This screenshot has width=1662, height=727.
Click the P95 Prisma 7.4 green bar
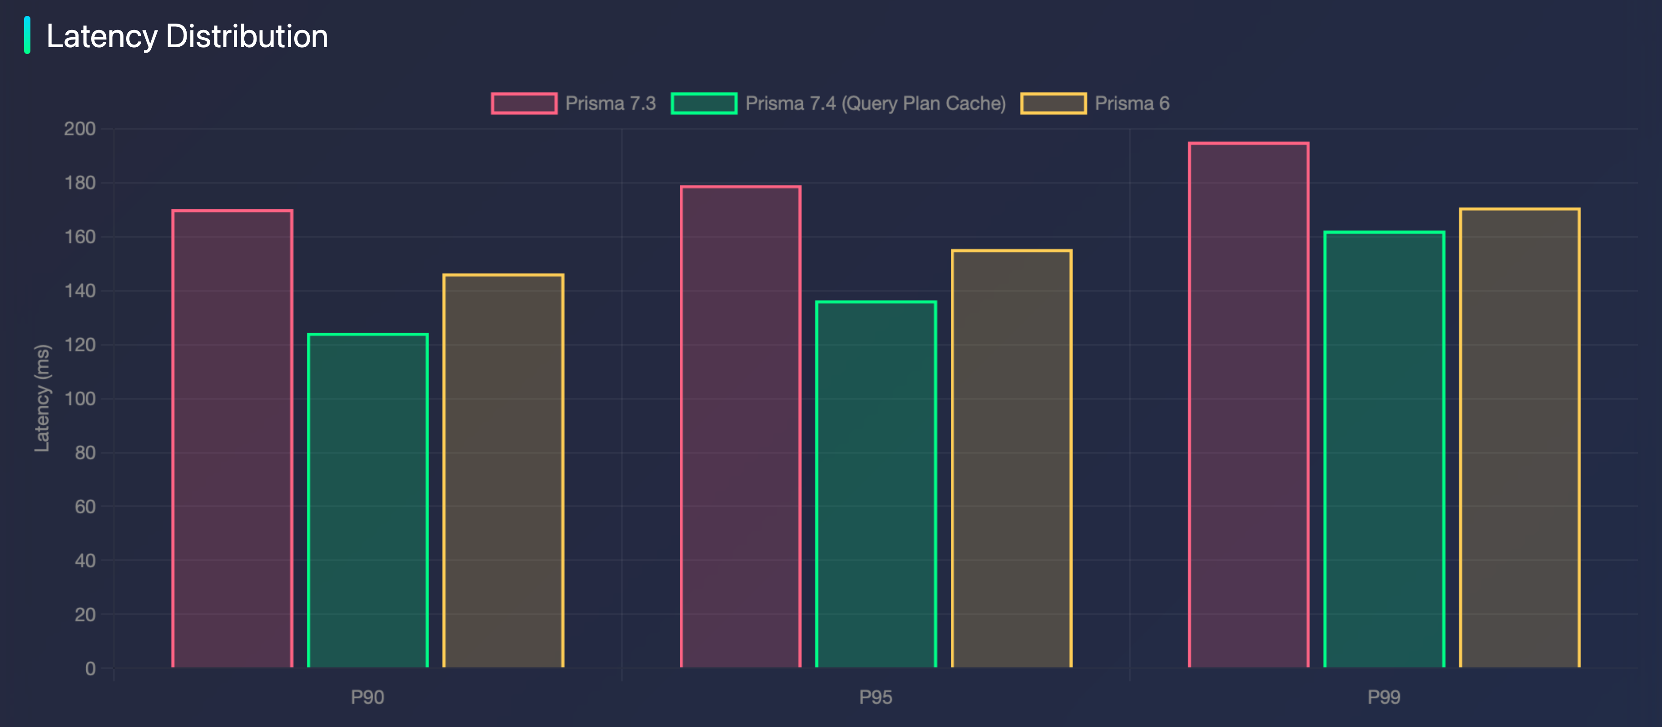[x=876, y=484]
